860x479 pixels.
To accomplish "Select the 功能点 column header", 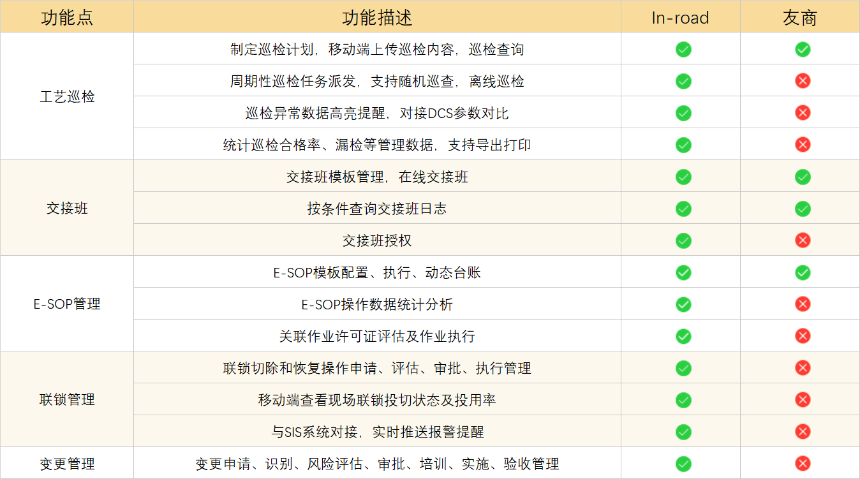I will tap(67, 17).
